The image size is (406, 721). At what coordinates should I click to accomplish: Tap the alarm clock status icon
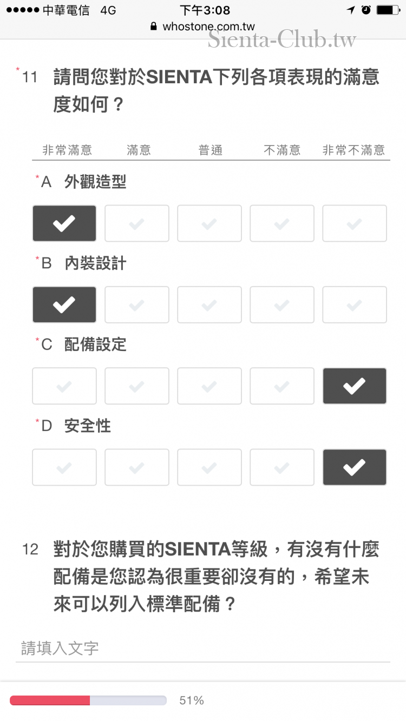pos(366,10)
